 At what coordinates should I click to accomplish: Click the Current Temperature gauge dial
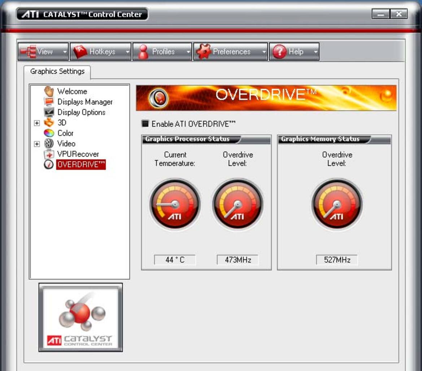tap(175, 204)
